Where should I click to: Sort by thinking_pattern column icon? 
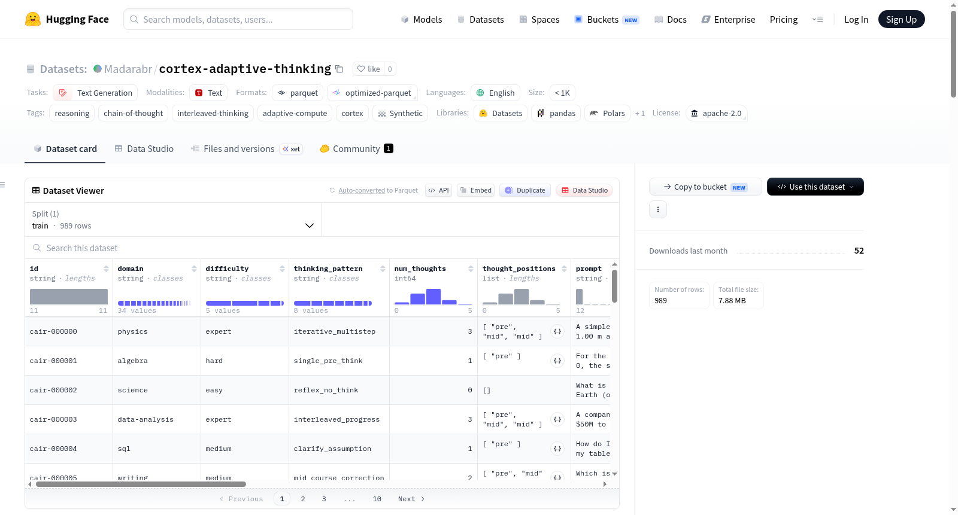coord(383,269)
